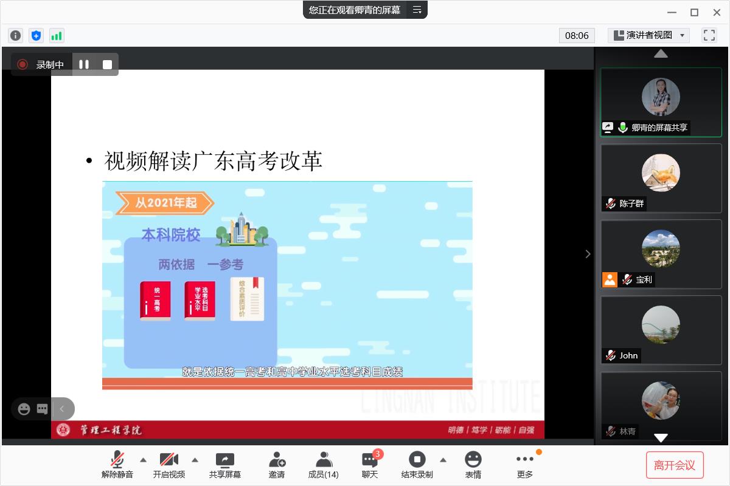Screen dimensions: 730x486
Task: Open the chat panel
Action: 370,465
